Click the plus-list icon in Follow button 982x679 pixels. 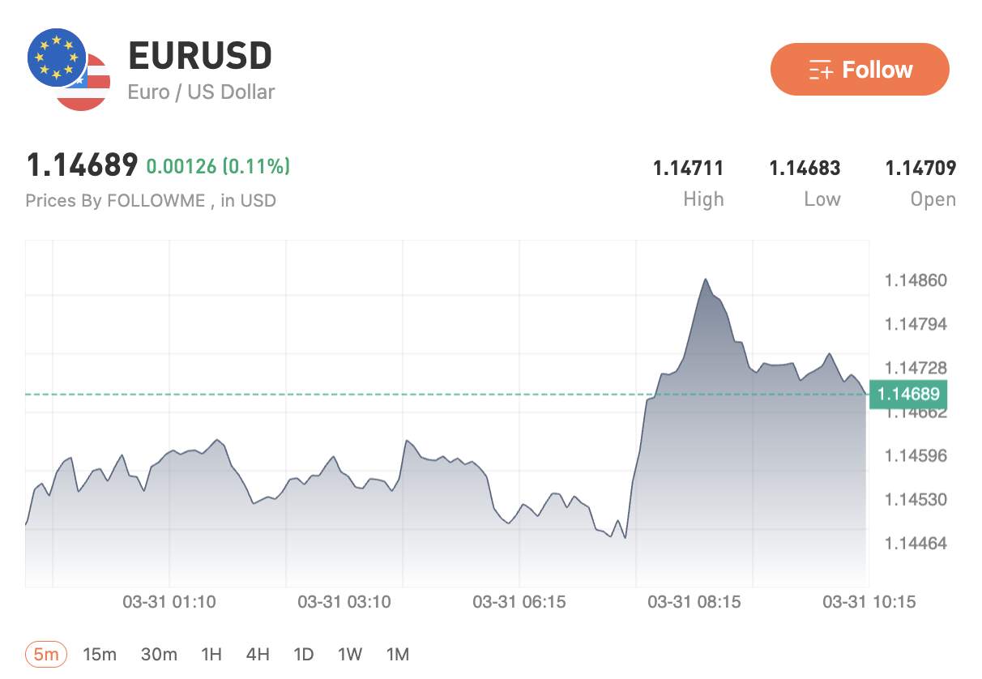tap(821, 70)
